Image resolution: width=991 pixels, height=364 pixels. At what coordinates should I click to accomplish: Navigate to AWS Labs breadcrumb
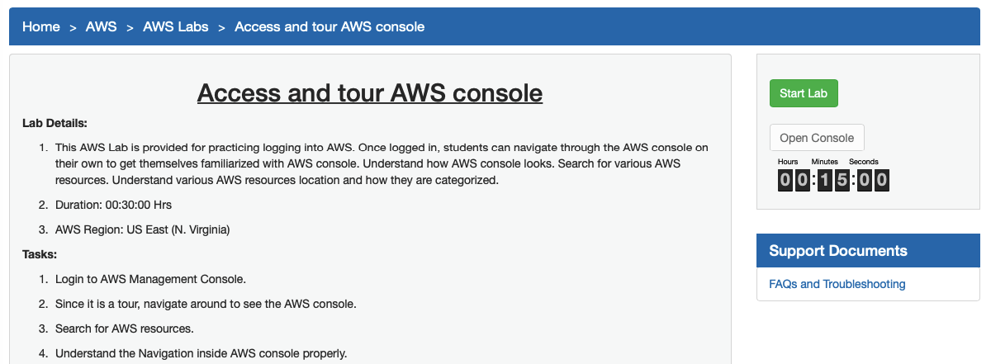(176, 26)
